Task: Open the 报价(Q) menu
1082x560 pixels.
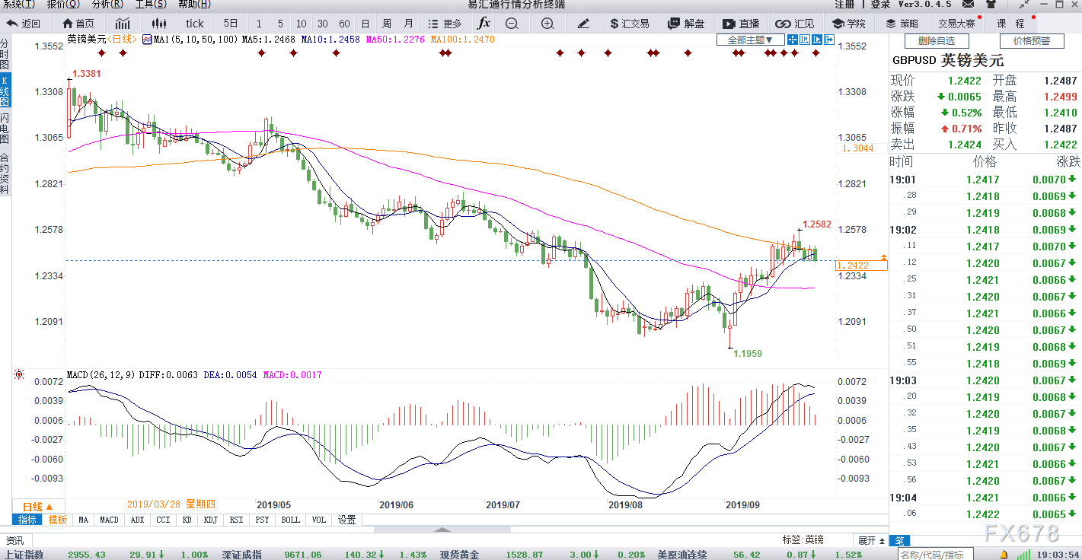Action: [62, 5]
